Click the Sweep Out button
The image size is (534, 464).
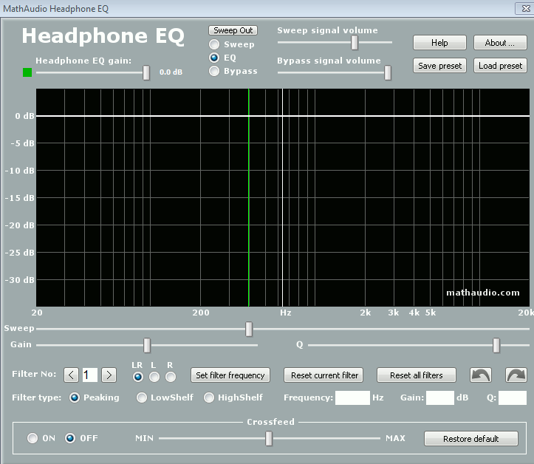pos(233,30)
